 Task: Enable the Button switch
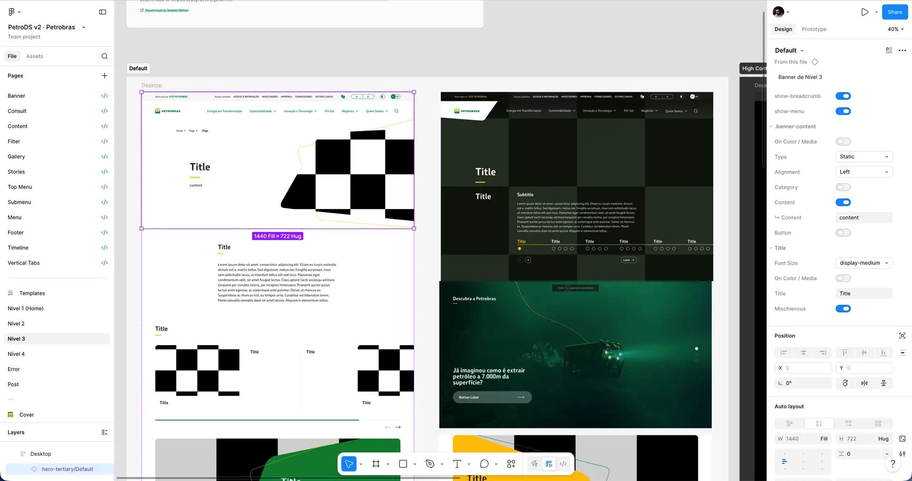843,233
